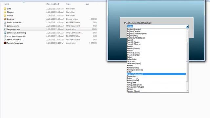
Task: Select the Data folder icon
Action: [x=5, y=9]
